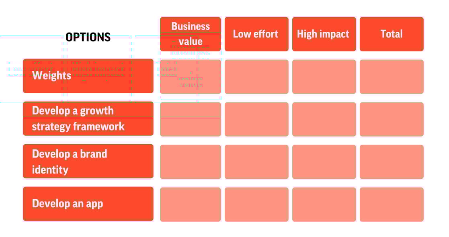The width and height of the screenshot is (449, 237).
Task: Click the Business value column header
Action: pos(191,34)
